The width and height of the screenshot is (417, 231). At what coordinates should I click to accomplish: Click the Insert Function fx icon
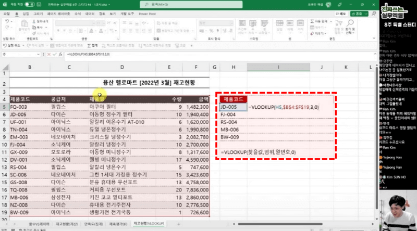(x=60, y=54)
